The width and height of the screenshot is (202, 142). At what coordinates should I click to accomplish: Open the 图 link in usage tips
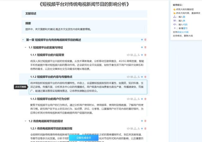coord(184,17)
